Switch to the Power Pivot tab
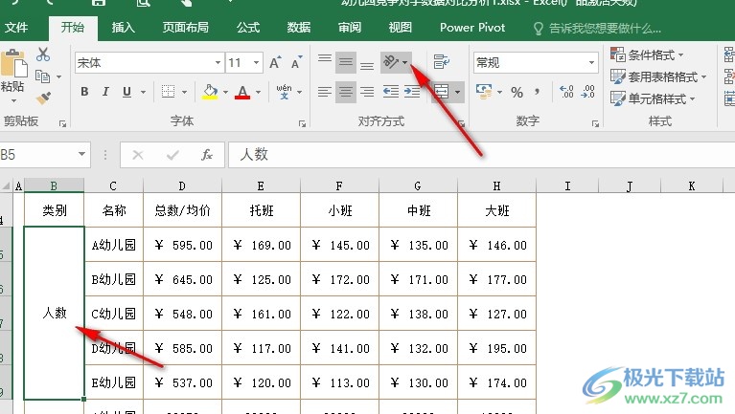The image size is (735, 414). [472, 28]
